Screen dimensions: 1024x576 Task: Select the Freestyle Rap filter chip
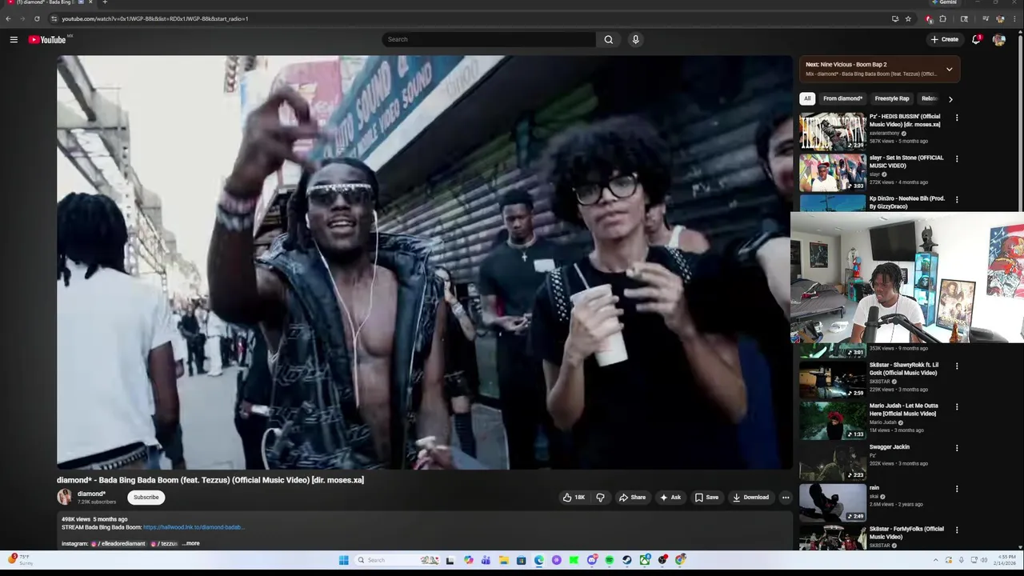click(892, 98)
